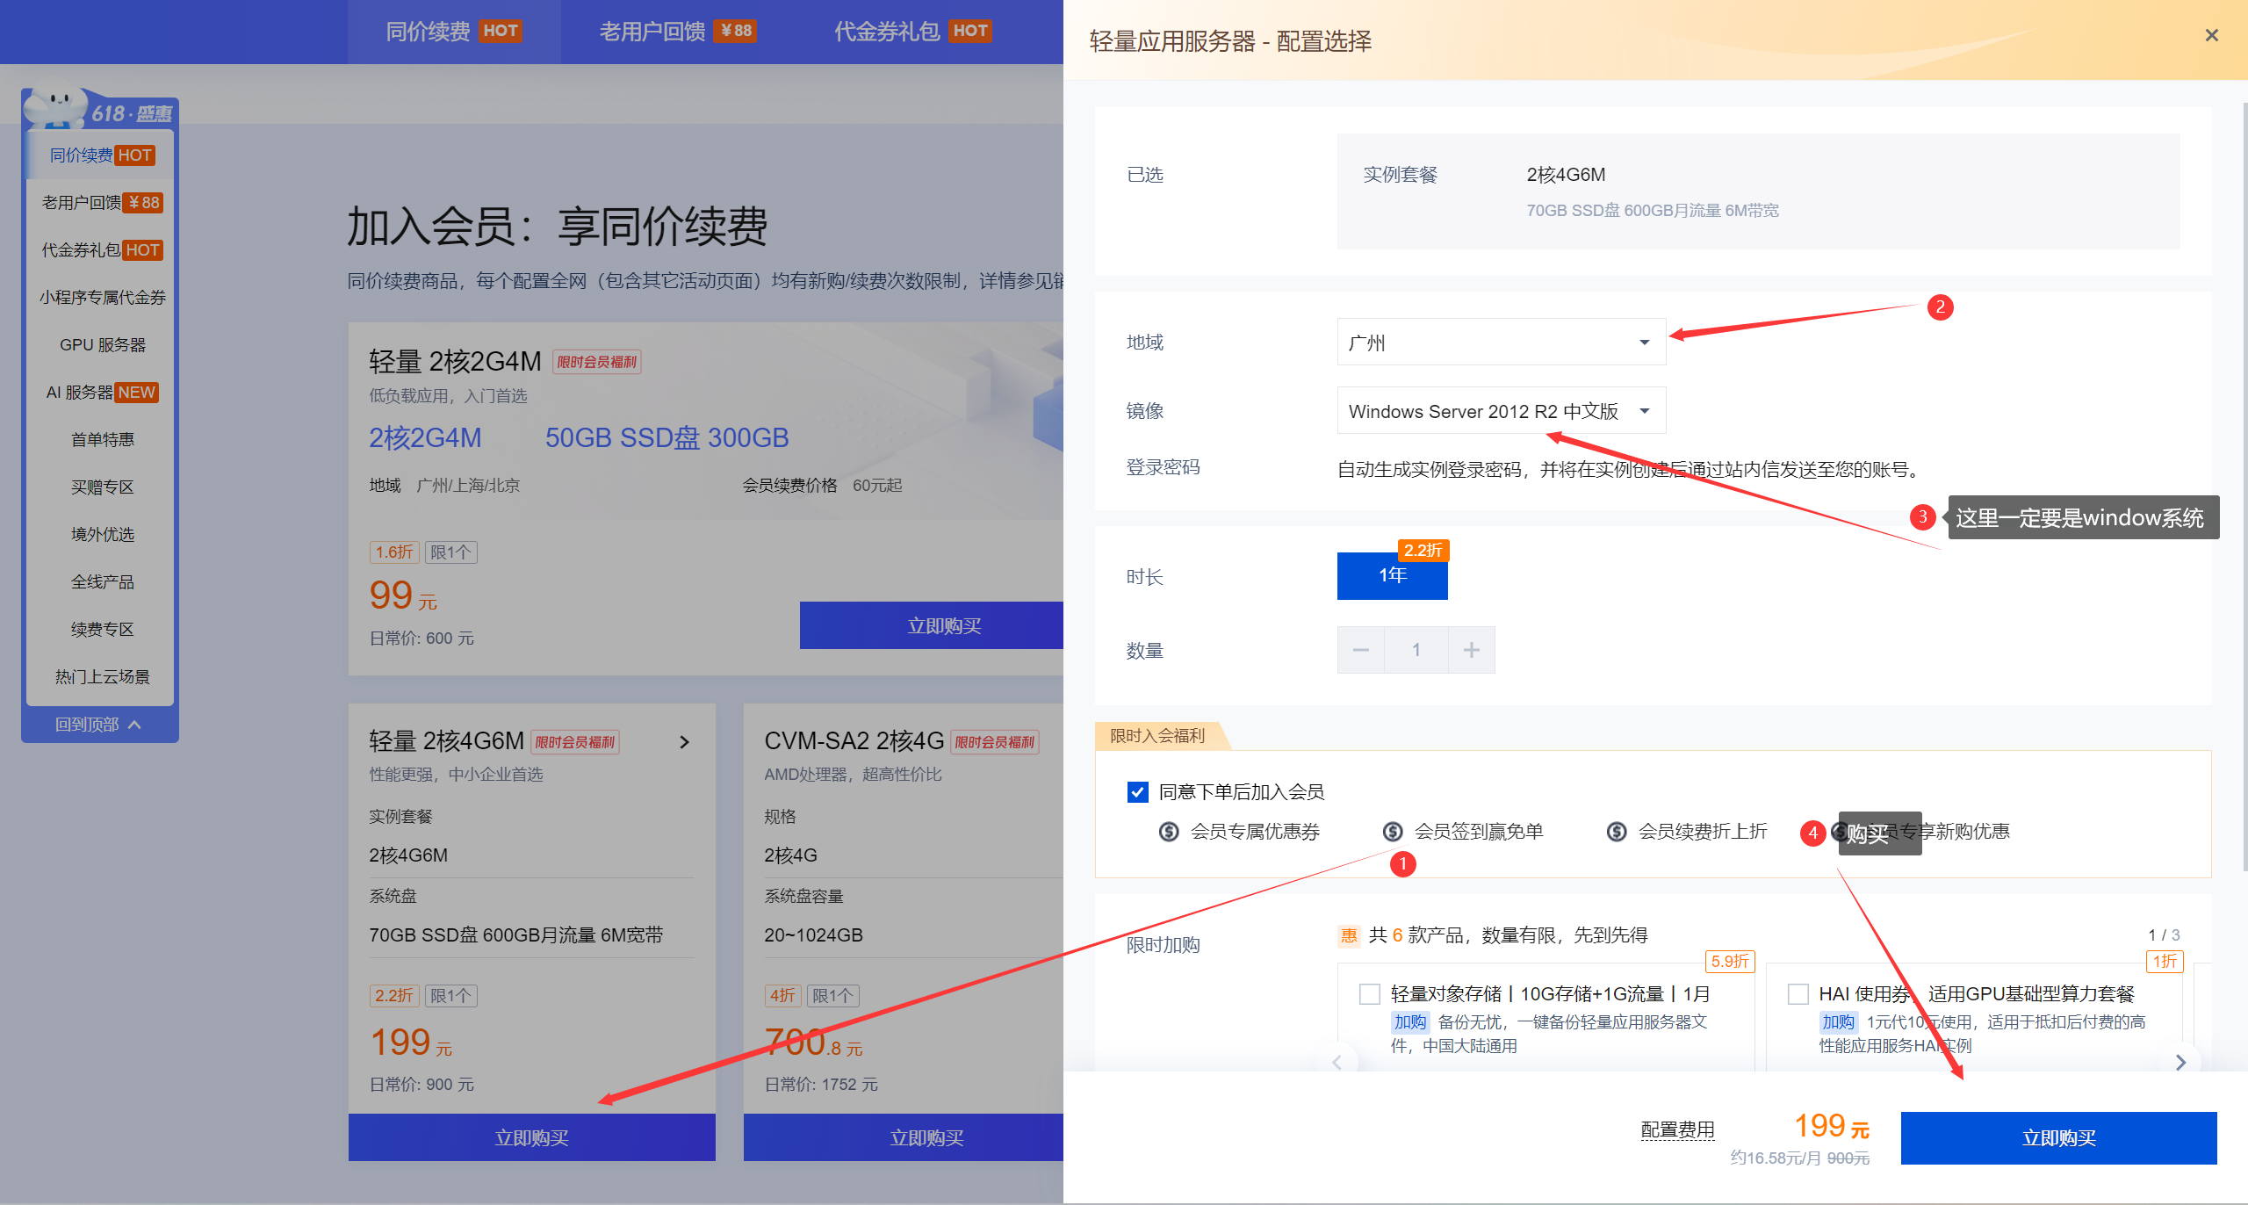Click the 会员签到赢免单 coin icon
Image resolution: width=2248 pixels, height=1205 pixels.
point(1393,831)
